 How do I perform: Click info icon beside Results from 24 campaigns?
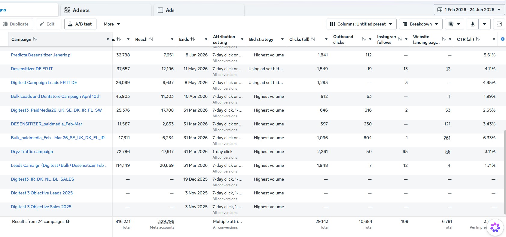coord(68,221)
